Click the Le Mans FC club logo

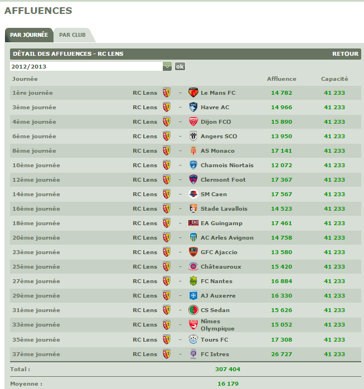(x=193, y=93)
